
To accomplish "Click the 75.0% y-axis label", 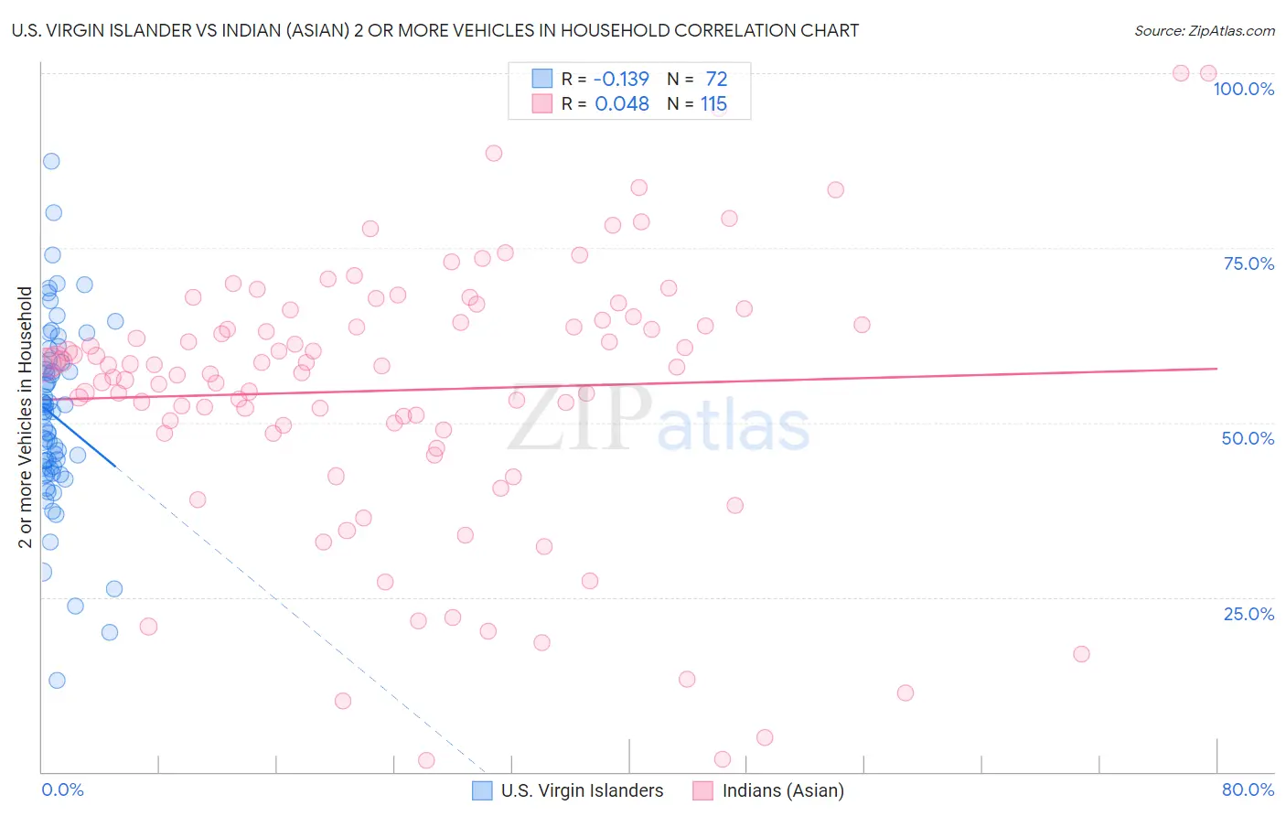I will pyautogui.click(x=1248, y=263).
